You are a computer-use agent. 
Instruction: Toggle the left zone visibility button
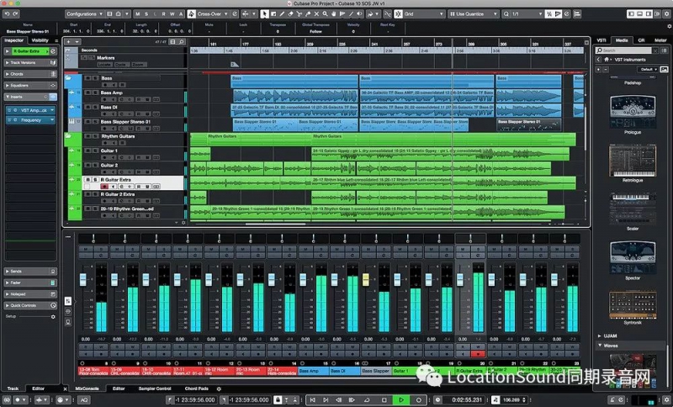pos(631,13)
